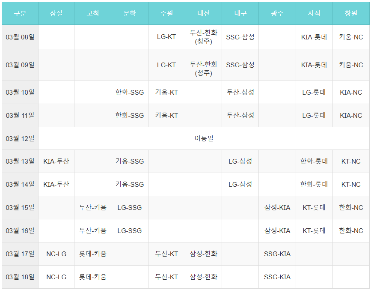This screenshot has width=371, height=290.
Task: Click 삼성-한화 in the 03월 18일 row
Action: pos(204,277)
